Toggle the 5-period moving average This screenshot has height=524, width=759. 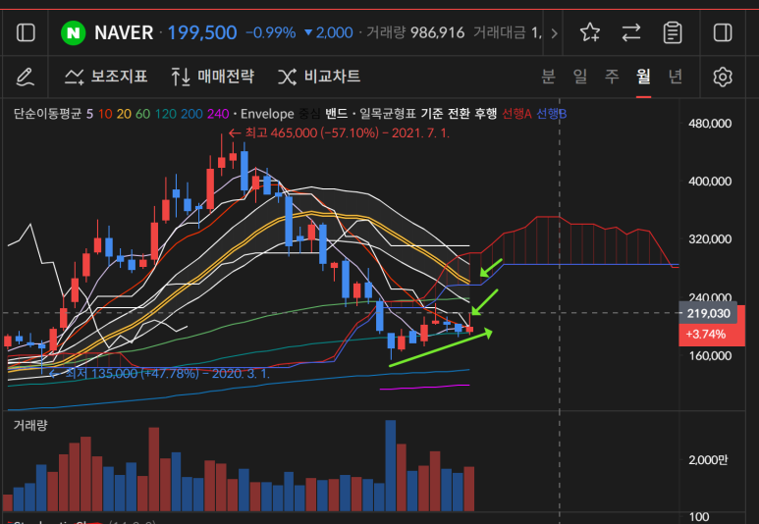pyautogui.click(x=89, y=114)
